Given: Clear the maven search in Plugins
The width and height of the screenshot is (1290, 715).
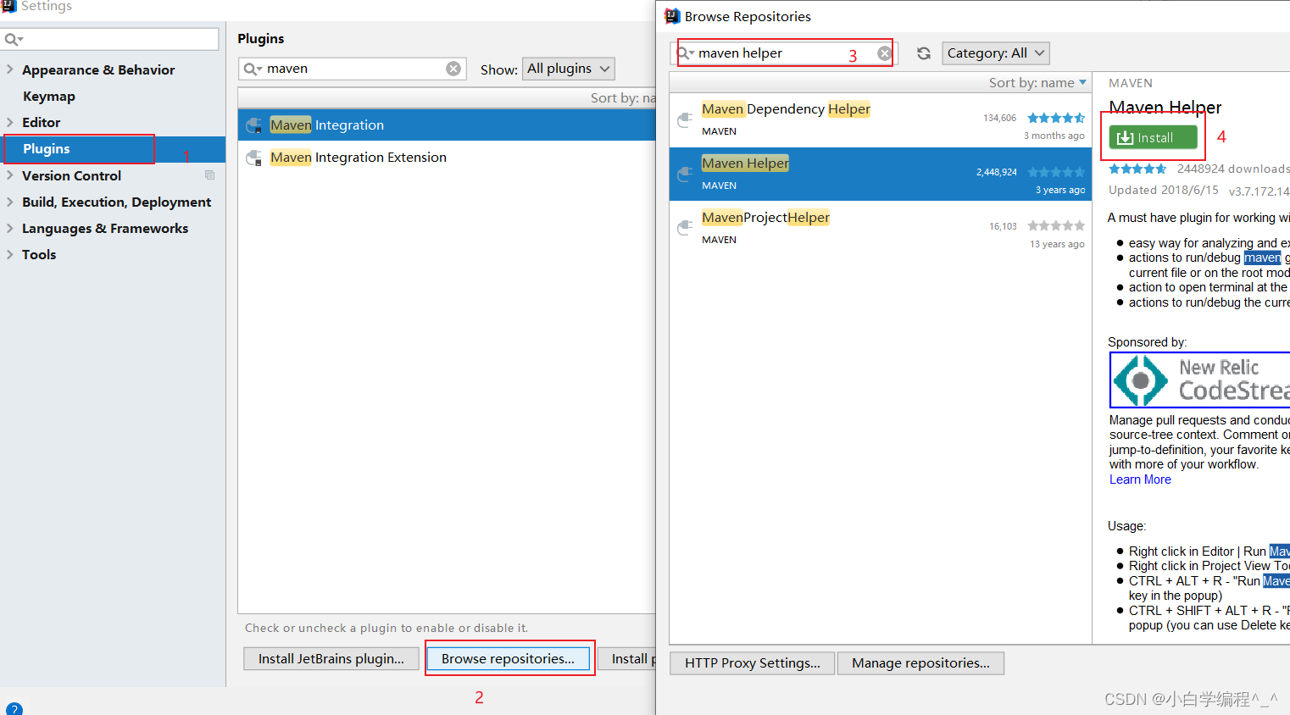Looking at the screenshot, I should [x=453, y=69].
